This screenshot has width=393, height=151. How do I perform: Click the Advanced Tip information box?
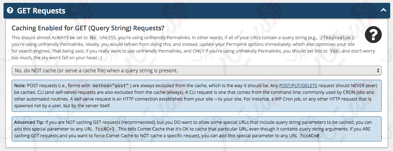pos(197,129)
